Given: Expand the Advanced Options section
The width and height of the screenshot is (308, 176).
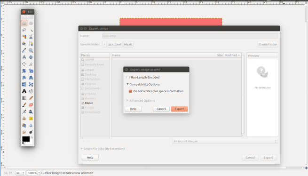Looking at the screenshot, I should [x=127, y=100].
